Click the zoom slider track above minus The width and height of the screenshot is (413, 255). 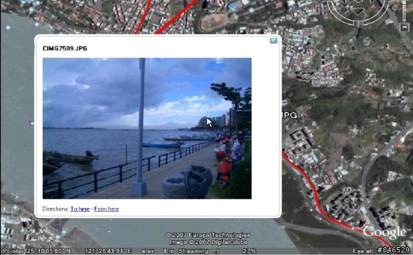point(405,10)
